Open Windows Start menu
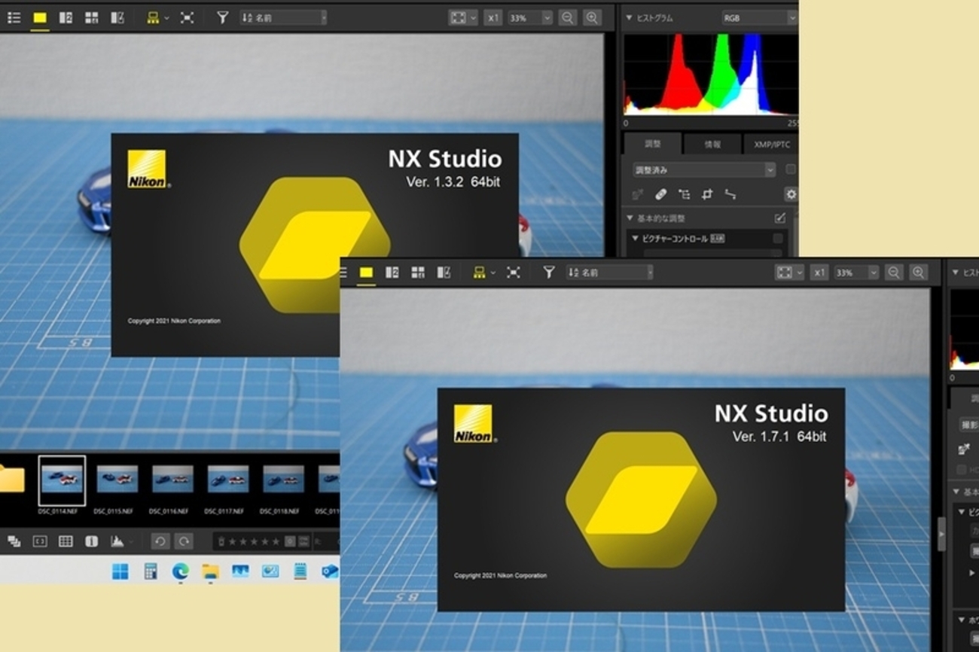 [x=120, y=571]
